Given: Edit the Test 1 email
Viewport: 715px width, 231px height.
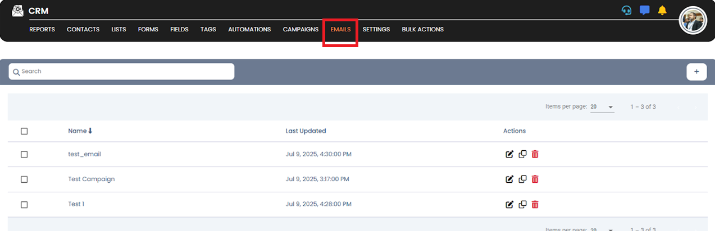Looking at the screenshot, I should click(x=509, y=205).
